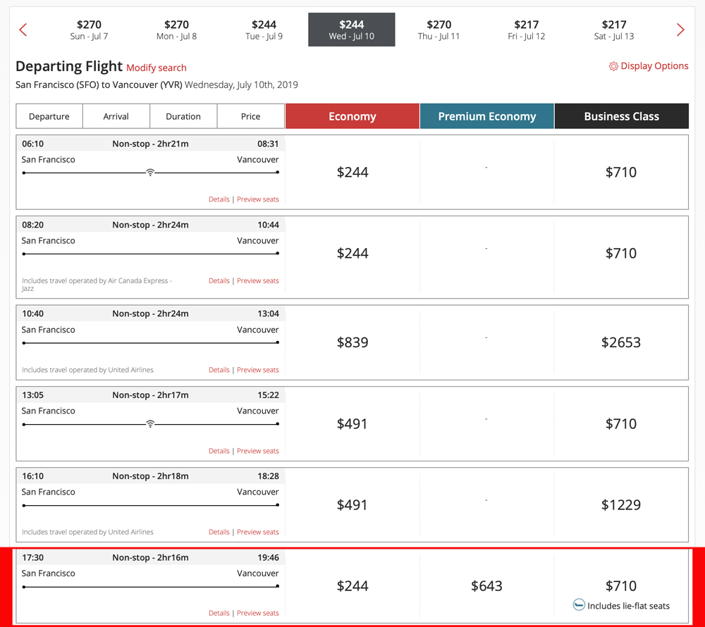Select the Fri - Jul 12 $217 date
Screen dimensions: 705x627
click(527, 30)
